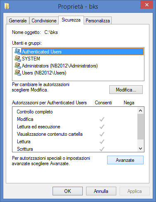Switch to the Personalizza tab
156x202 pixels.
click(98, 21)
